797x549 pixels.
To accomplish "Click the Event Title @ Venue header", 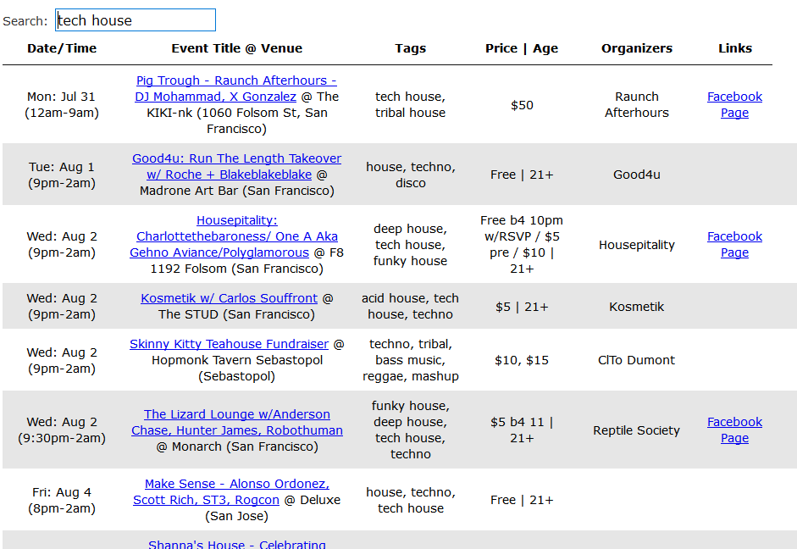I will 236,48.
